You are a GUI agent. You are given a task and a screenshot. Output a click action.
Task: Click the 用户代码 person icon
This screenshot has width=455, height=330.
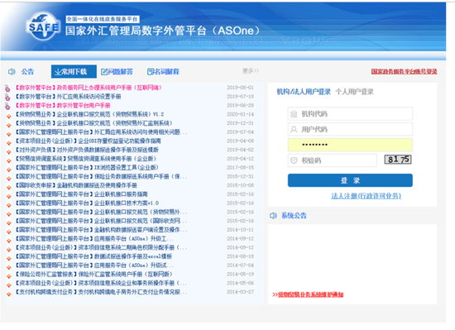pyautogui.click(x=294, y=129)
